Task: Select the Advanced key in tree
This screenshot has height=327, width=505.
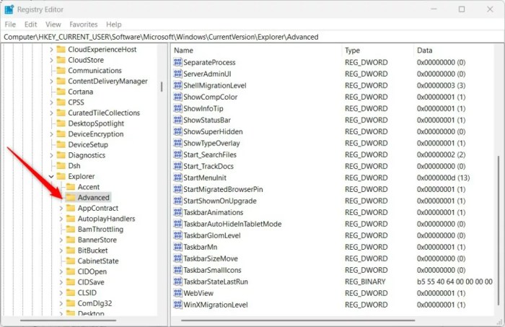Action: coord(93,198)
